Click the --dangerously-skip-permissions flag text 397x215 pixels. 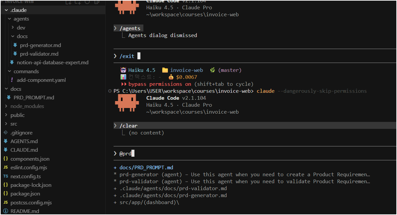pyautogui.click(x=322, y=91)
